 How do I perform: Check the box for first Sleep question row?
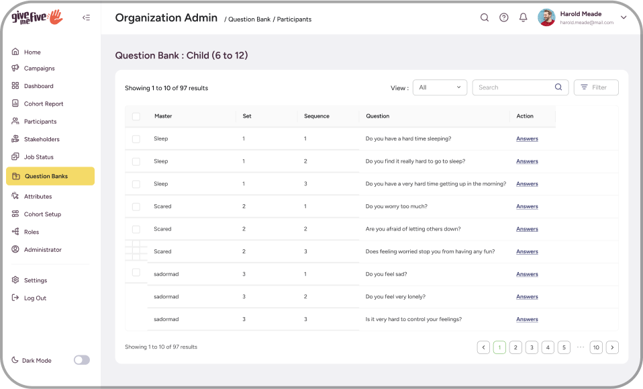pos(136,138)
